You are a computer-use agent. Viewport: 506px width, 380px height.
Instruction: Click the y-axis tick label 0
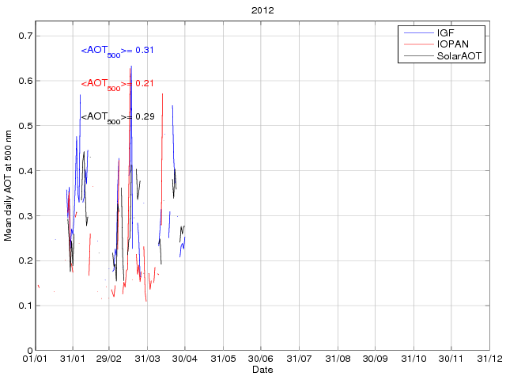coord(30,350)
